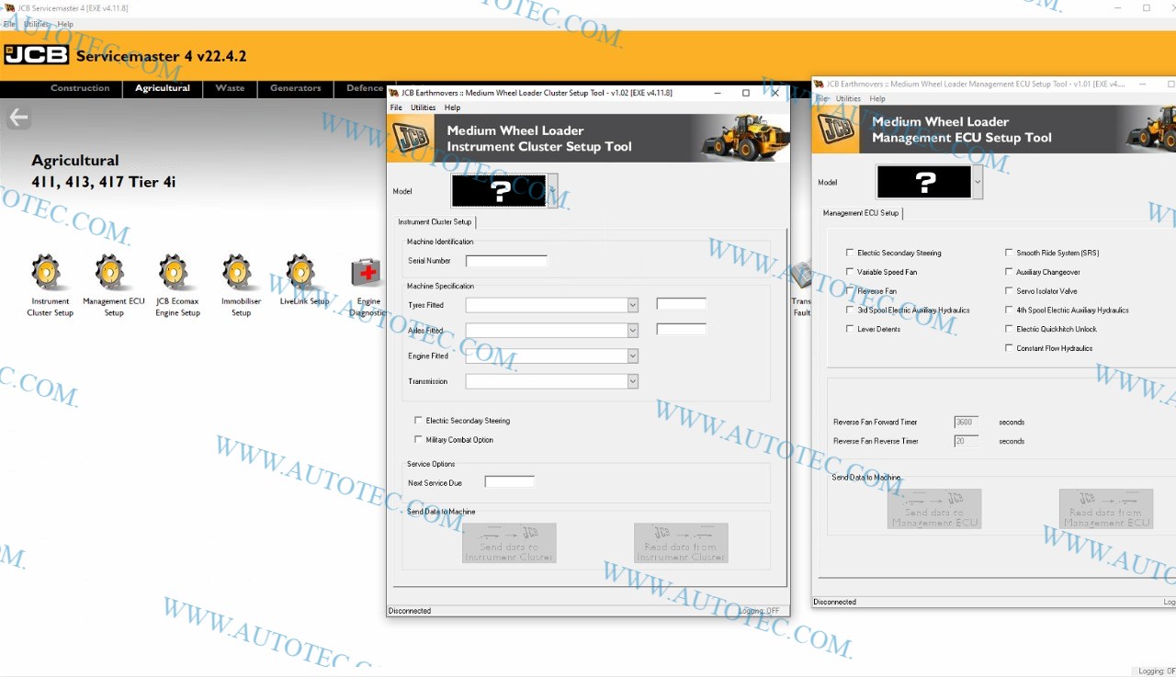Click Read data from Management ECU button

[1105, 509]
